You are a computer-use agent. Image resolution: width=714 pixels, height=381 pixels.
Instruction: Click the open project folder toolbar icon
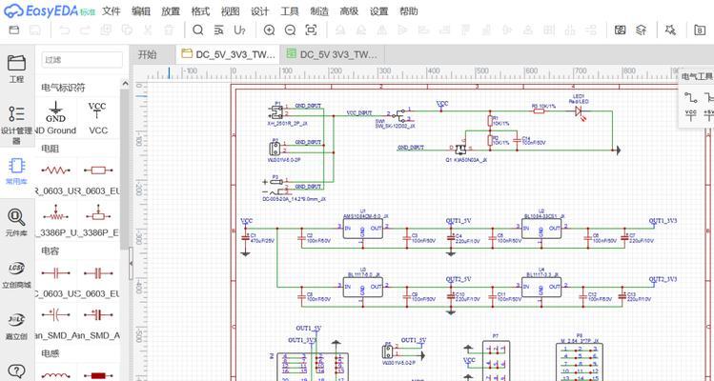click(x=14, y=30)
